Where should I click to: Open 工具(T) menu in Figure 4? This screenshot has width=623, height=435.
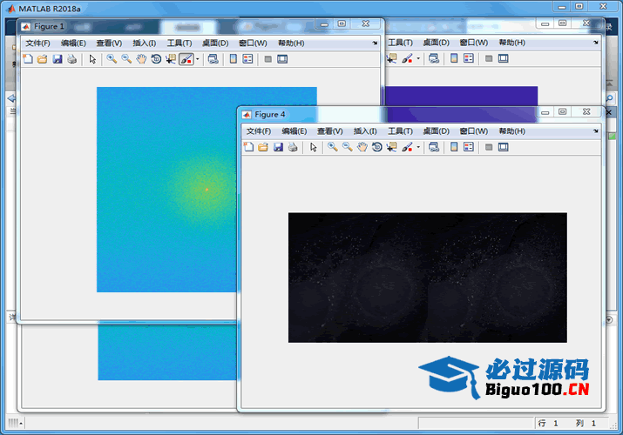coord(400,131)
